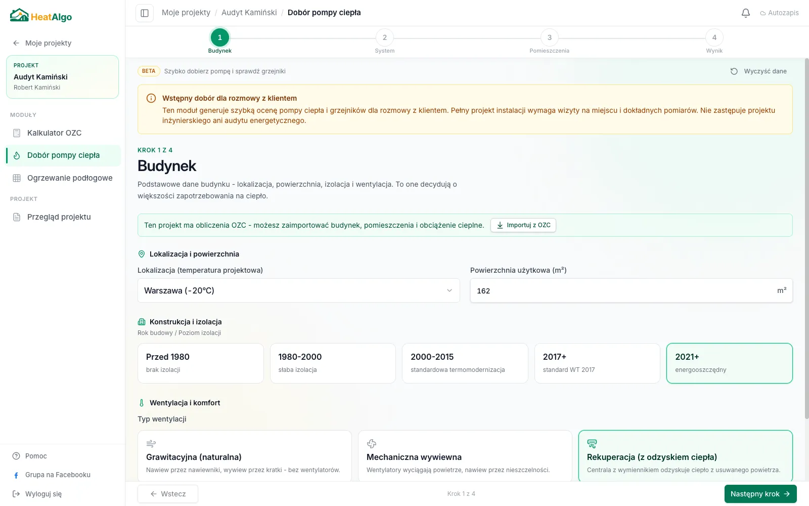Select the Przed 1980 construction option
The image size is (809, 506).
pyautogui.click(x=201, y=363)
